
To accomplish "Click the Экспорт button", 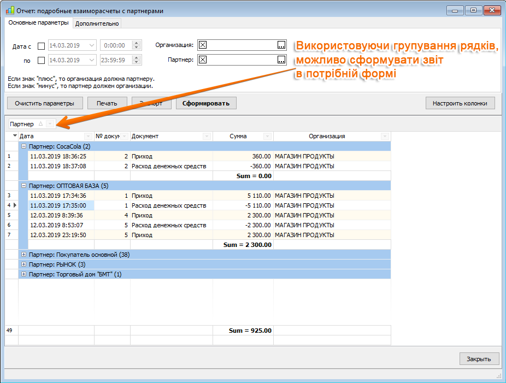I will click(152, 103).
